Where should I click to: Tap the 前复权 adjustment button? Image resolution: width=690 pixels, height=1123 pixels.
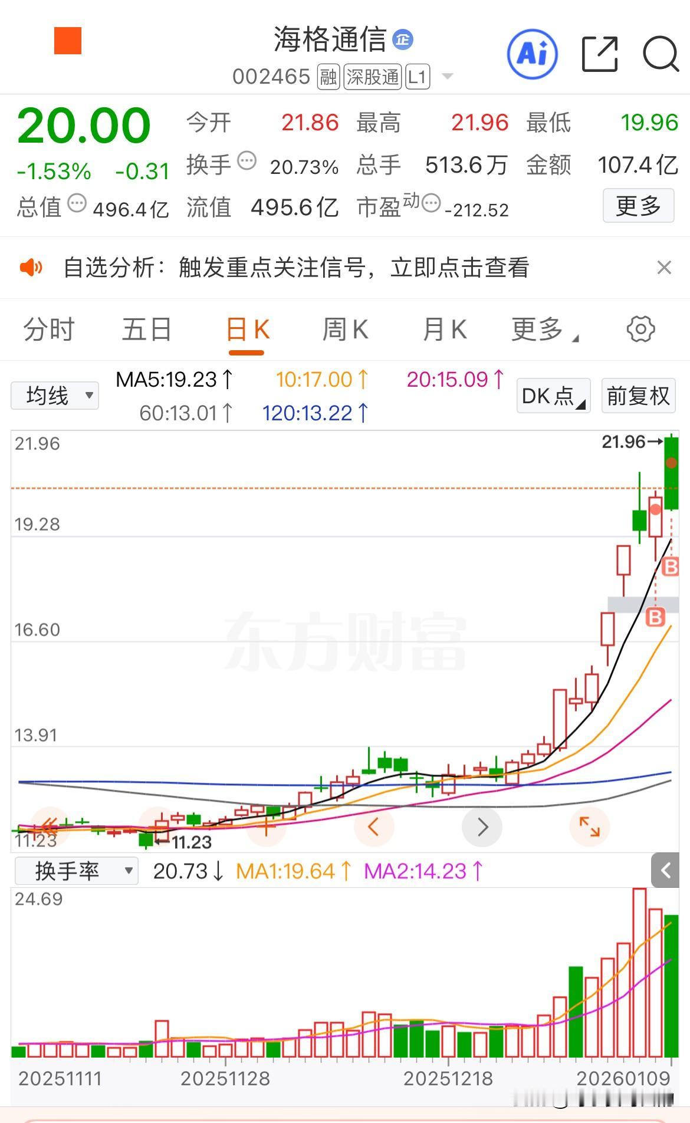(638, 396)
